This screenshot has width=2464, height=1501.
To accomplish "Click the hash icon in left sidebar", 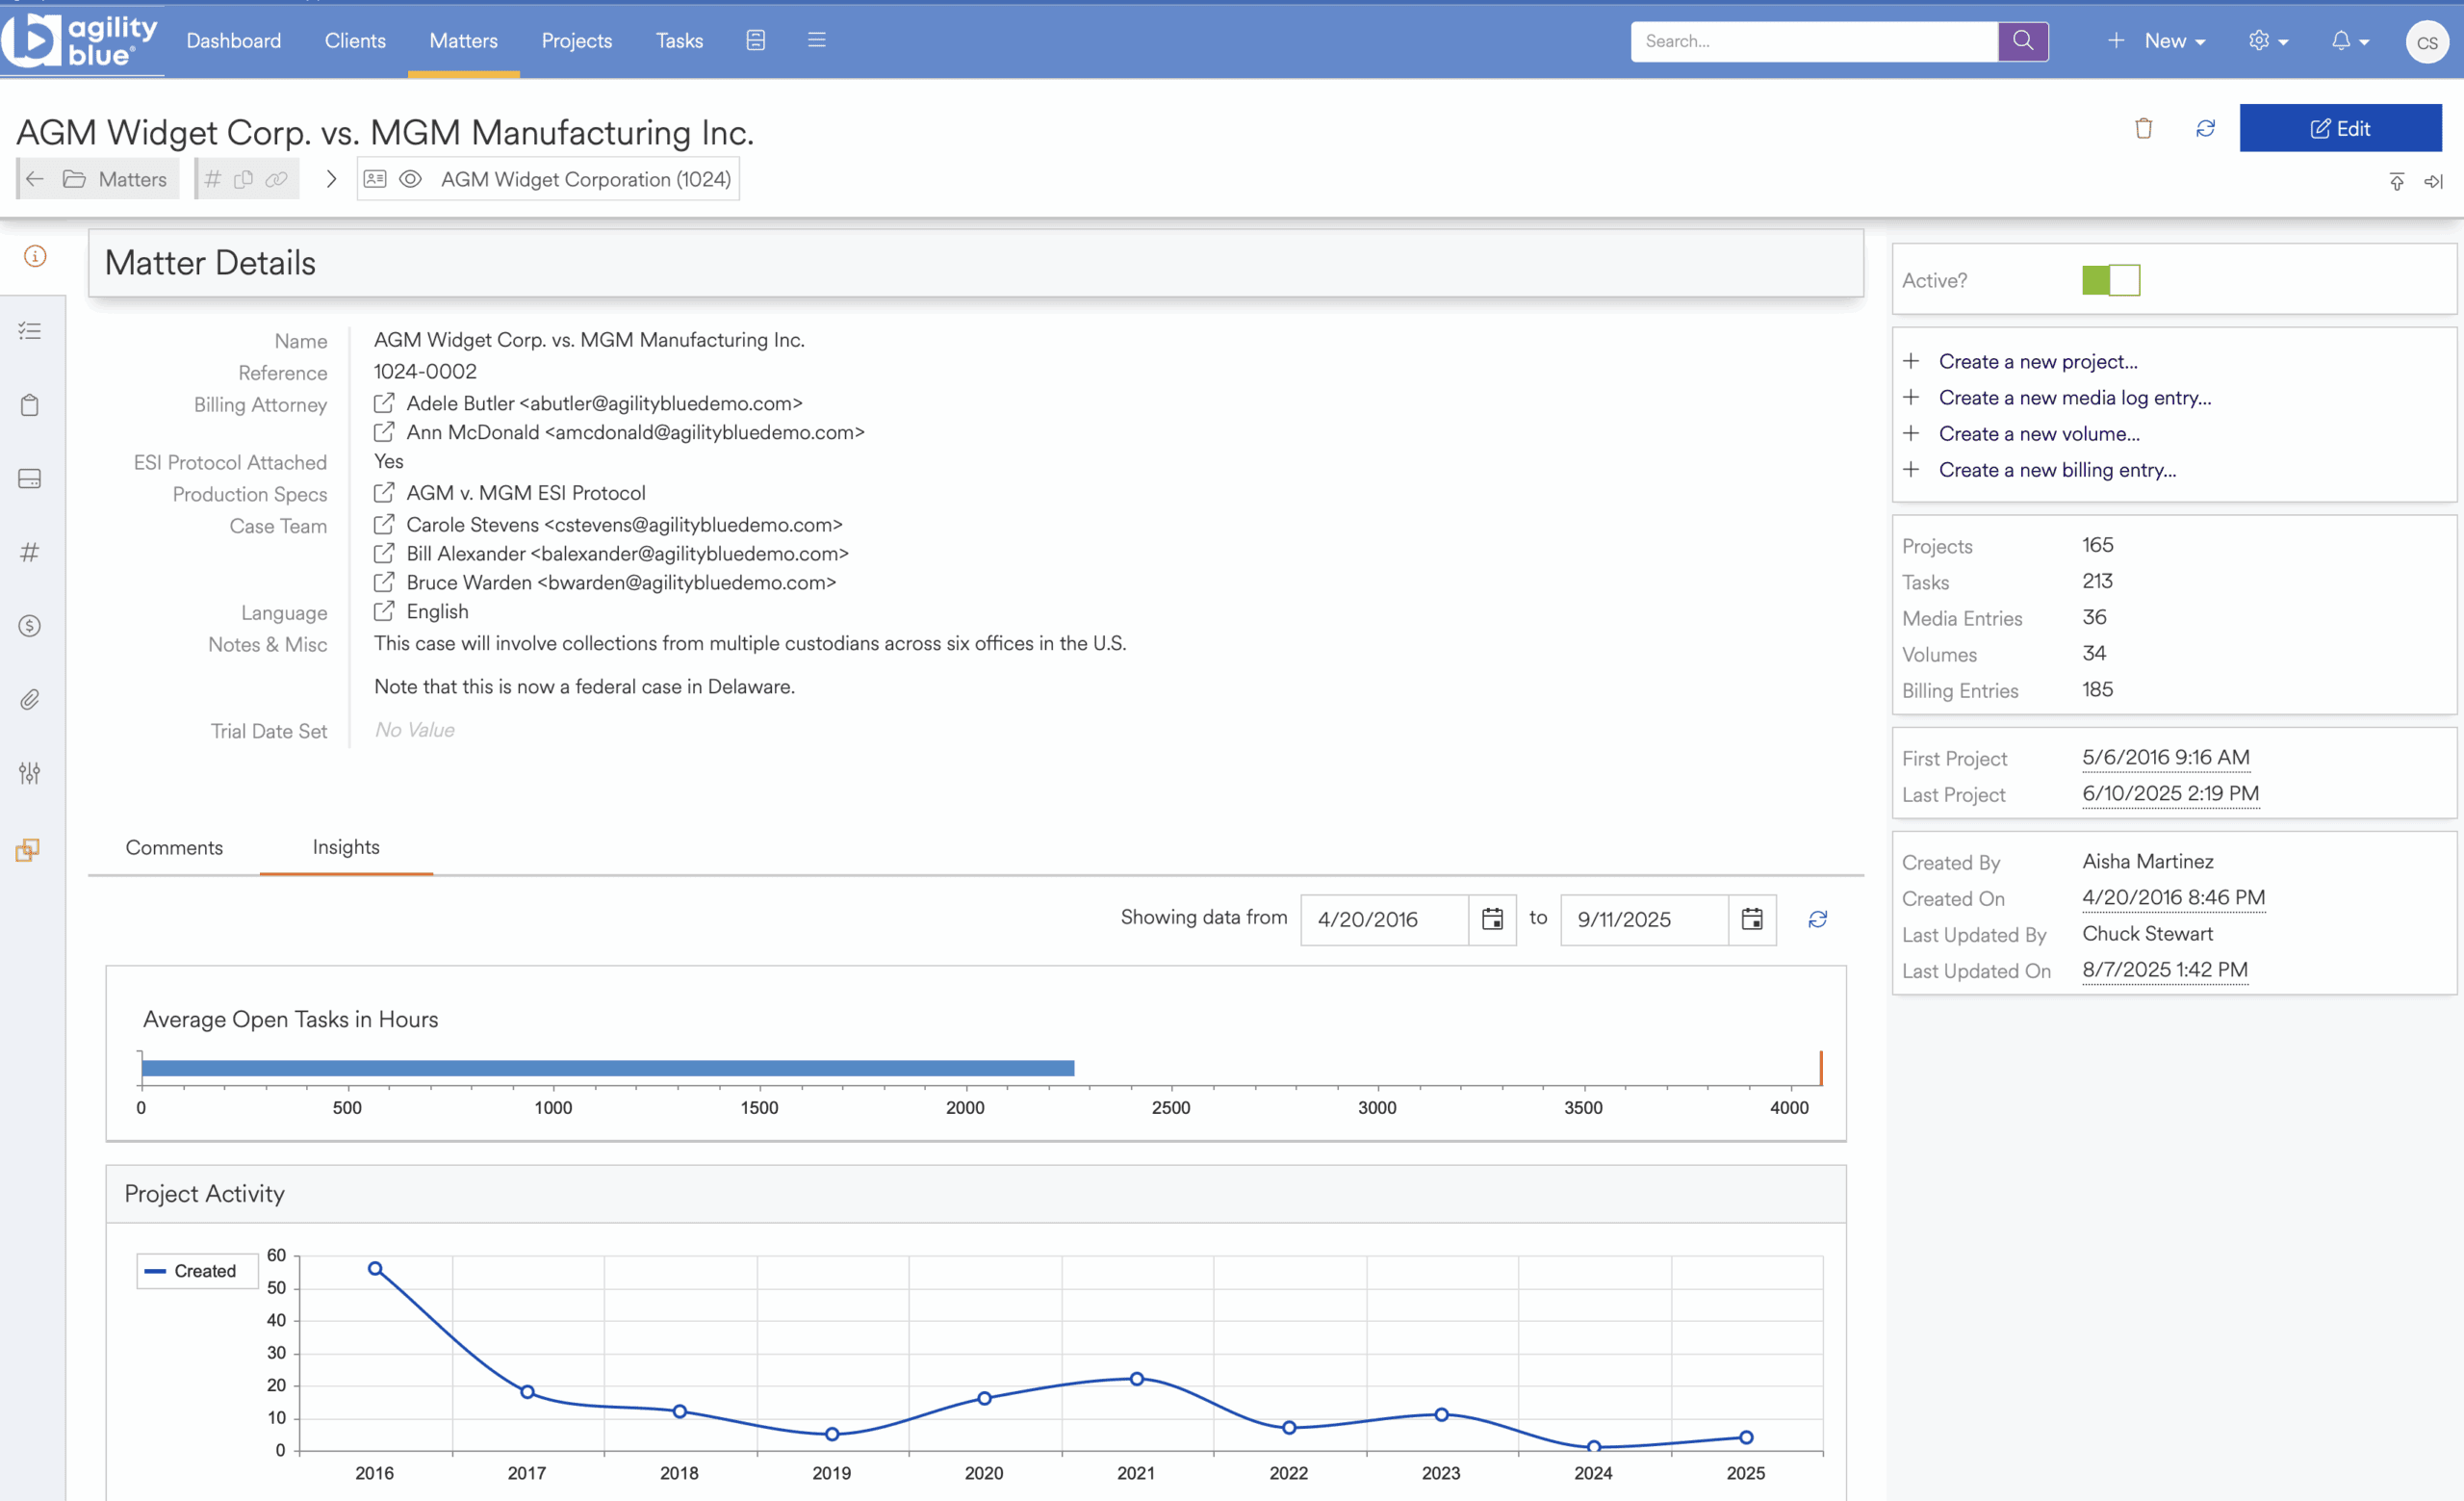I will coord(30,552).
